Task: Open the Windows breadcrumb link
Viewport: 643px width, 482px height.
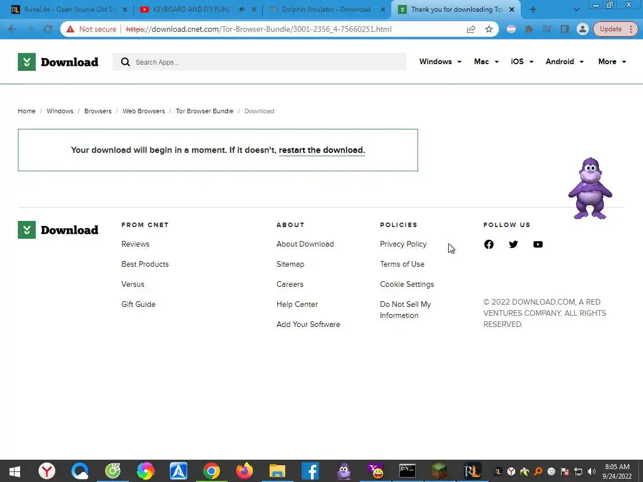Action: coord(60,111)
